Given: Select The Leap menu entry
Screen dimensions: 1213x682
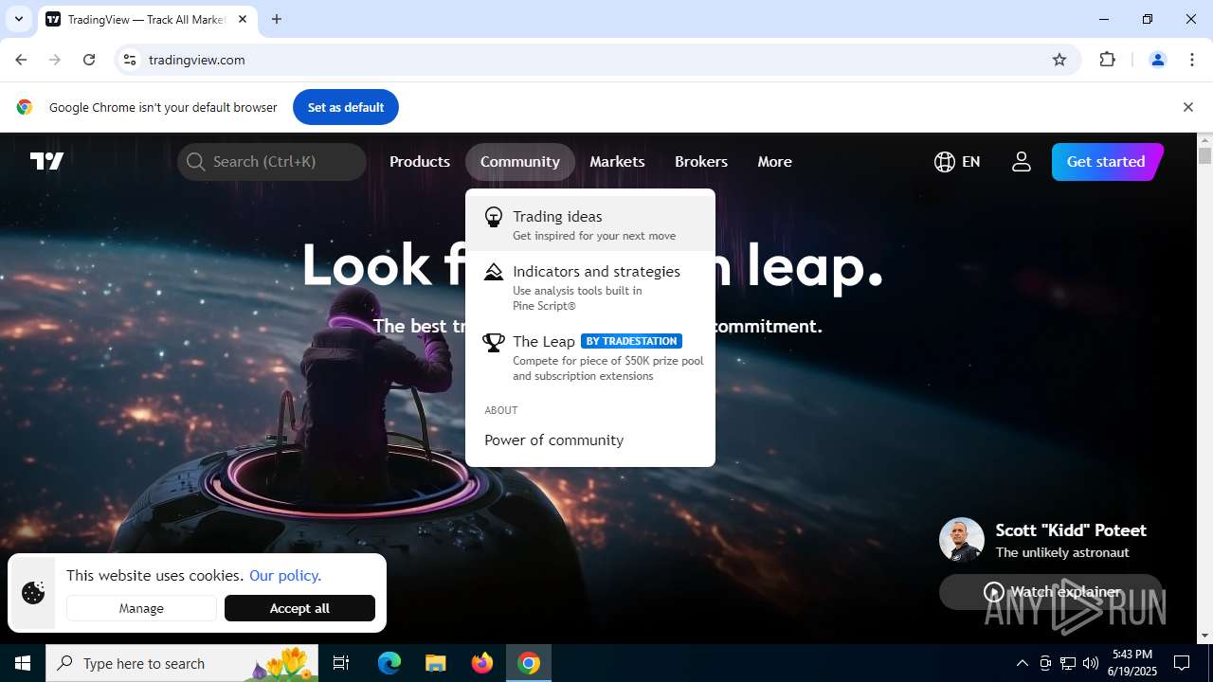Looking at the screenshot, I should coord(590,357).
